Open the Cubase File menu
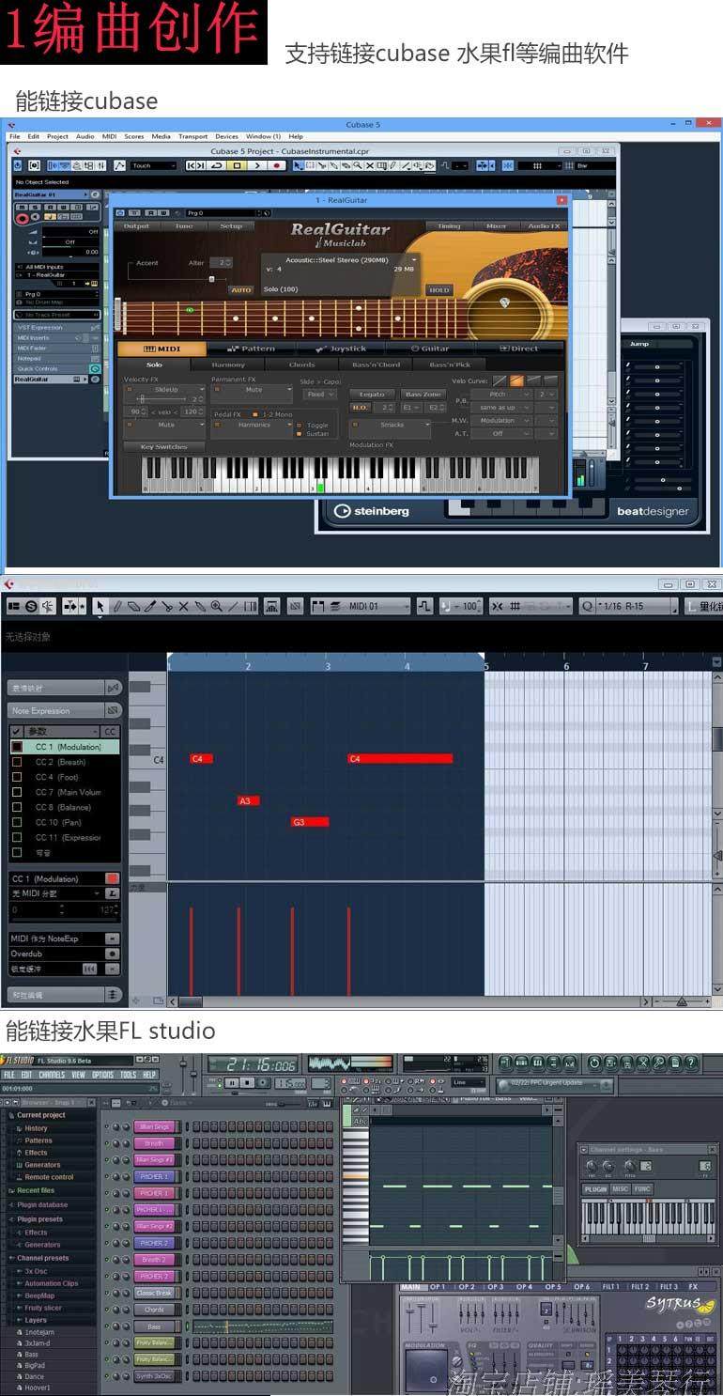The height and width of the screenshot is (1396, 723). [x=14, y=136]
